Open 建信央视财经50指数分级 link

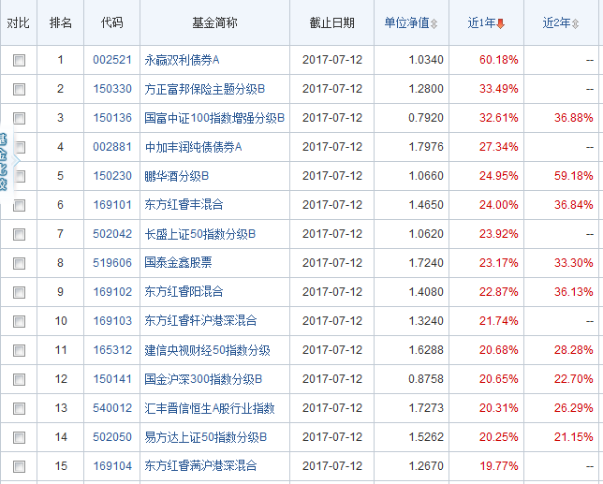[207, 350]
